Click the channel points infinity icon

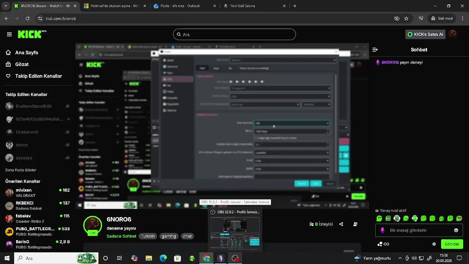[383, 244]
